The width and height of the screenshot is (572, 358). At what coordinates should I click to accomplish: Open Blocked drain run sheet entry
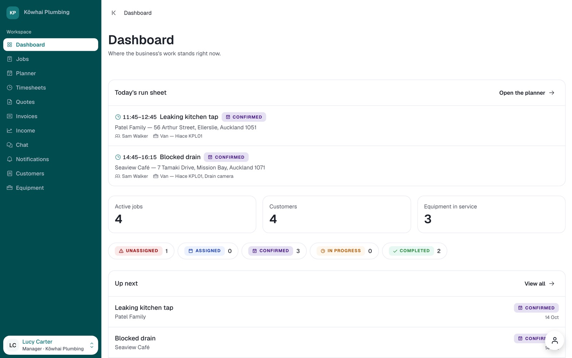(337, 166)
